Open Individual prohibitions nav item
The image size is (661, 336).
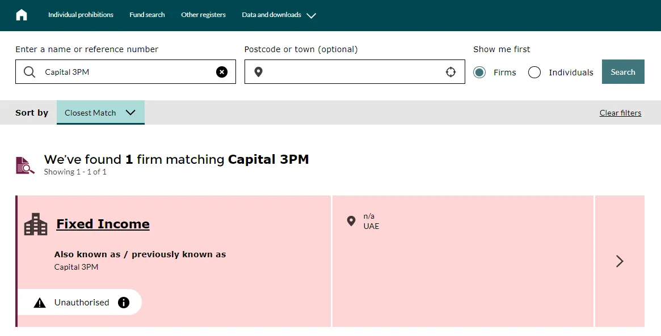pos(81,15)
